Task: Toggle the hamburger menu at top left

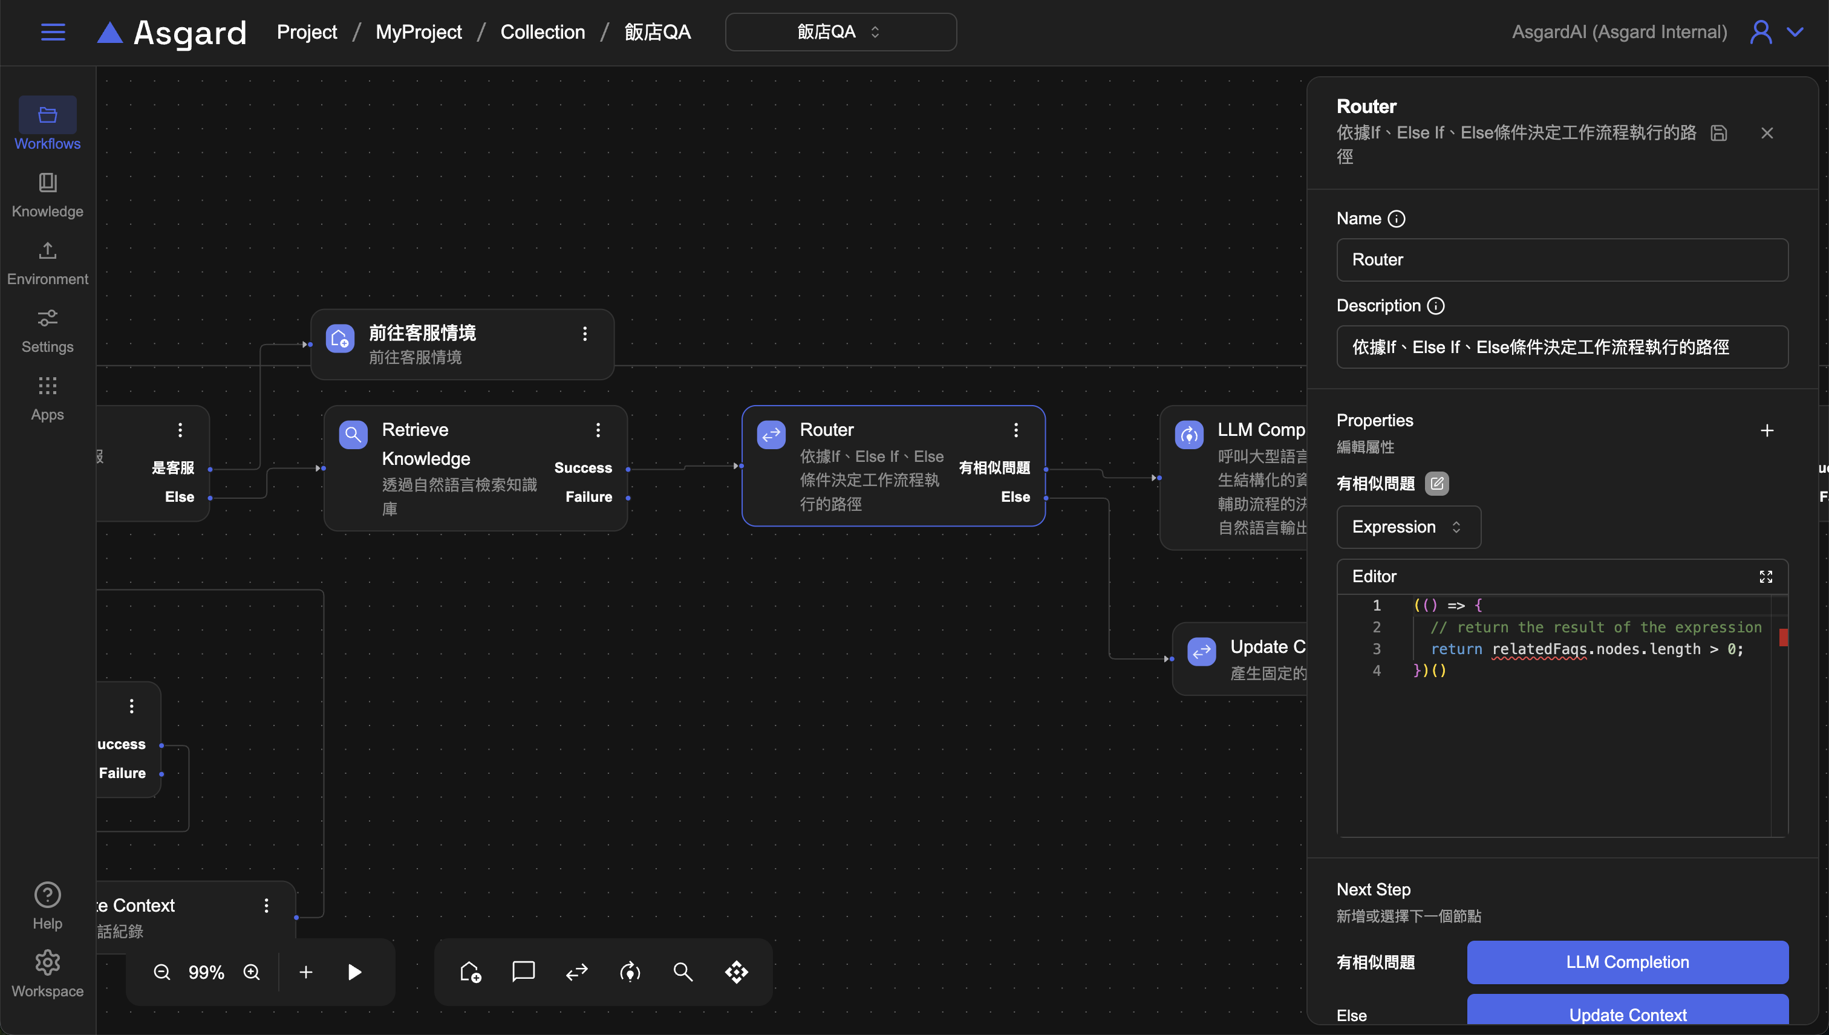Action: pyautogui.click(x=53, y=32)
